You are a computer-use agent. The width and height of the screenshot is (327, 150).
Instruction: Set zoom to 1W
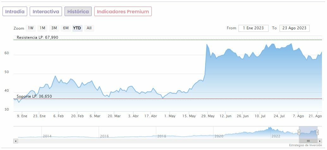pos(31,28)
